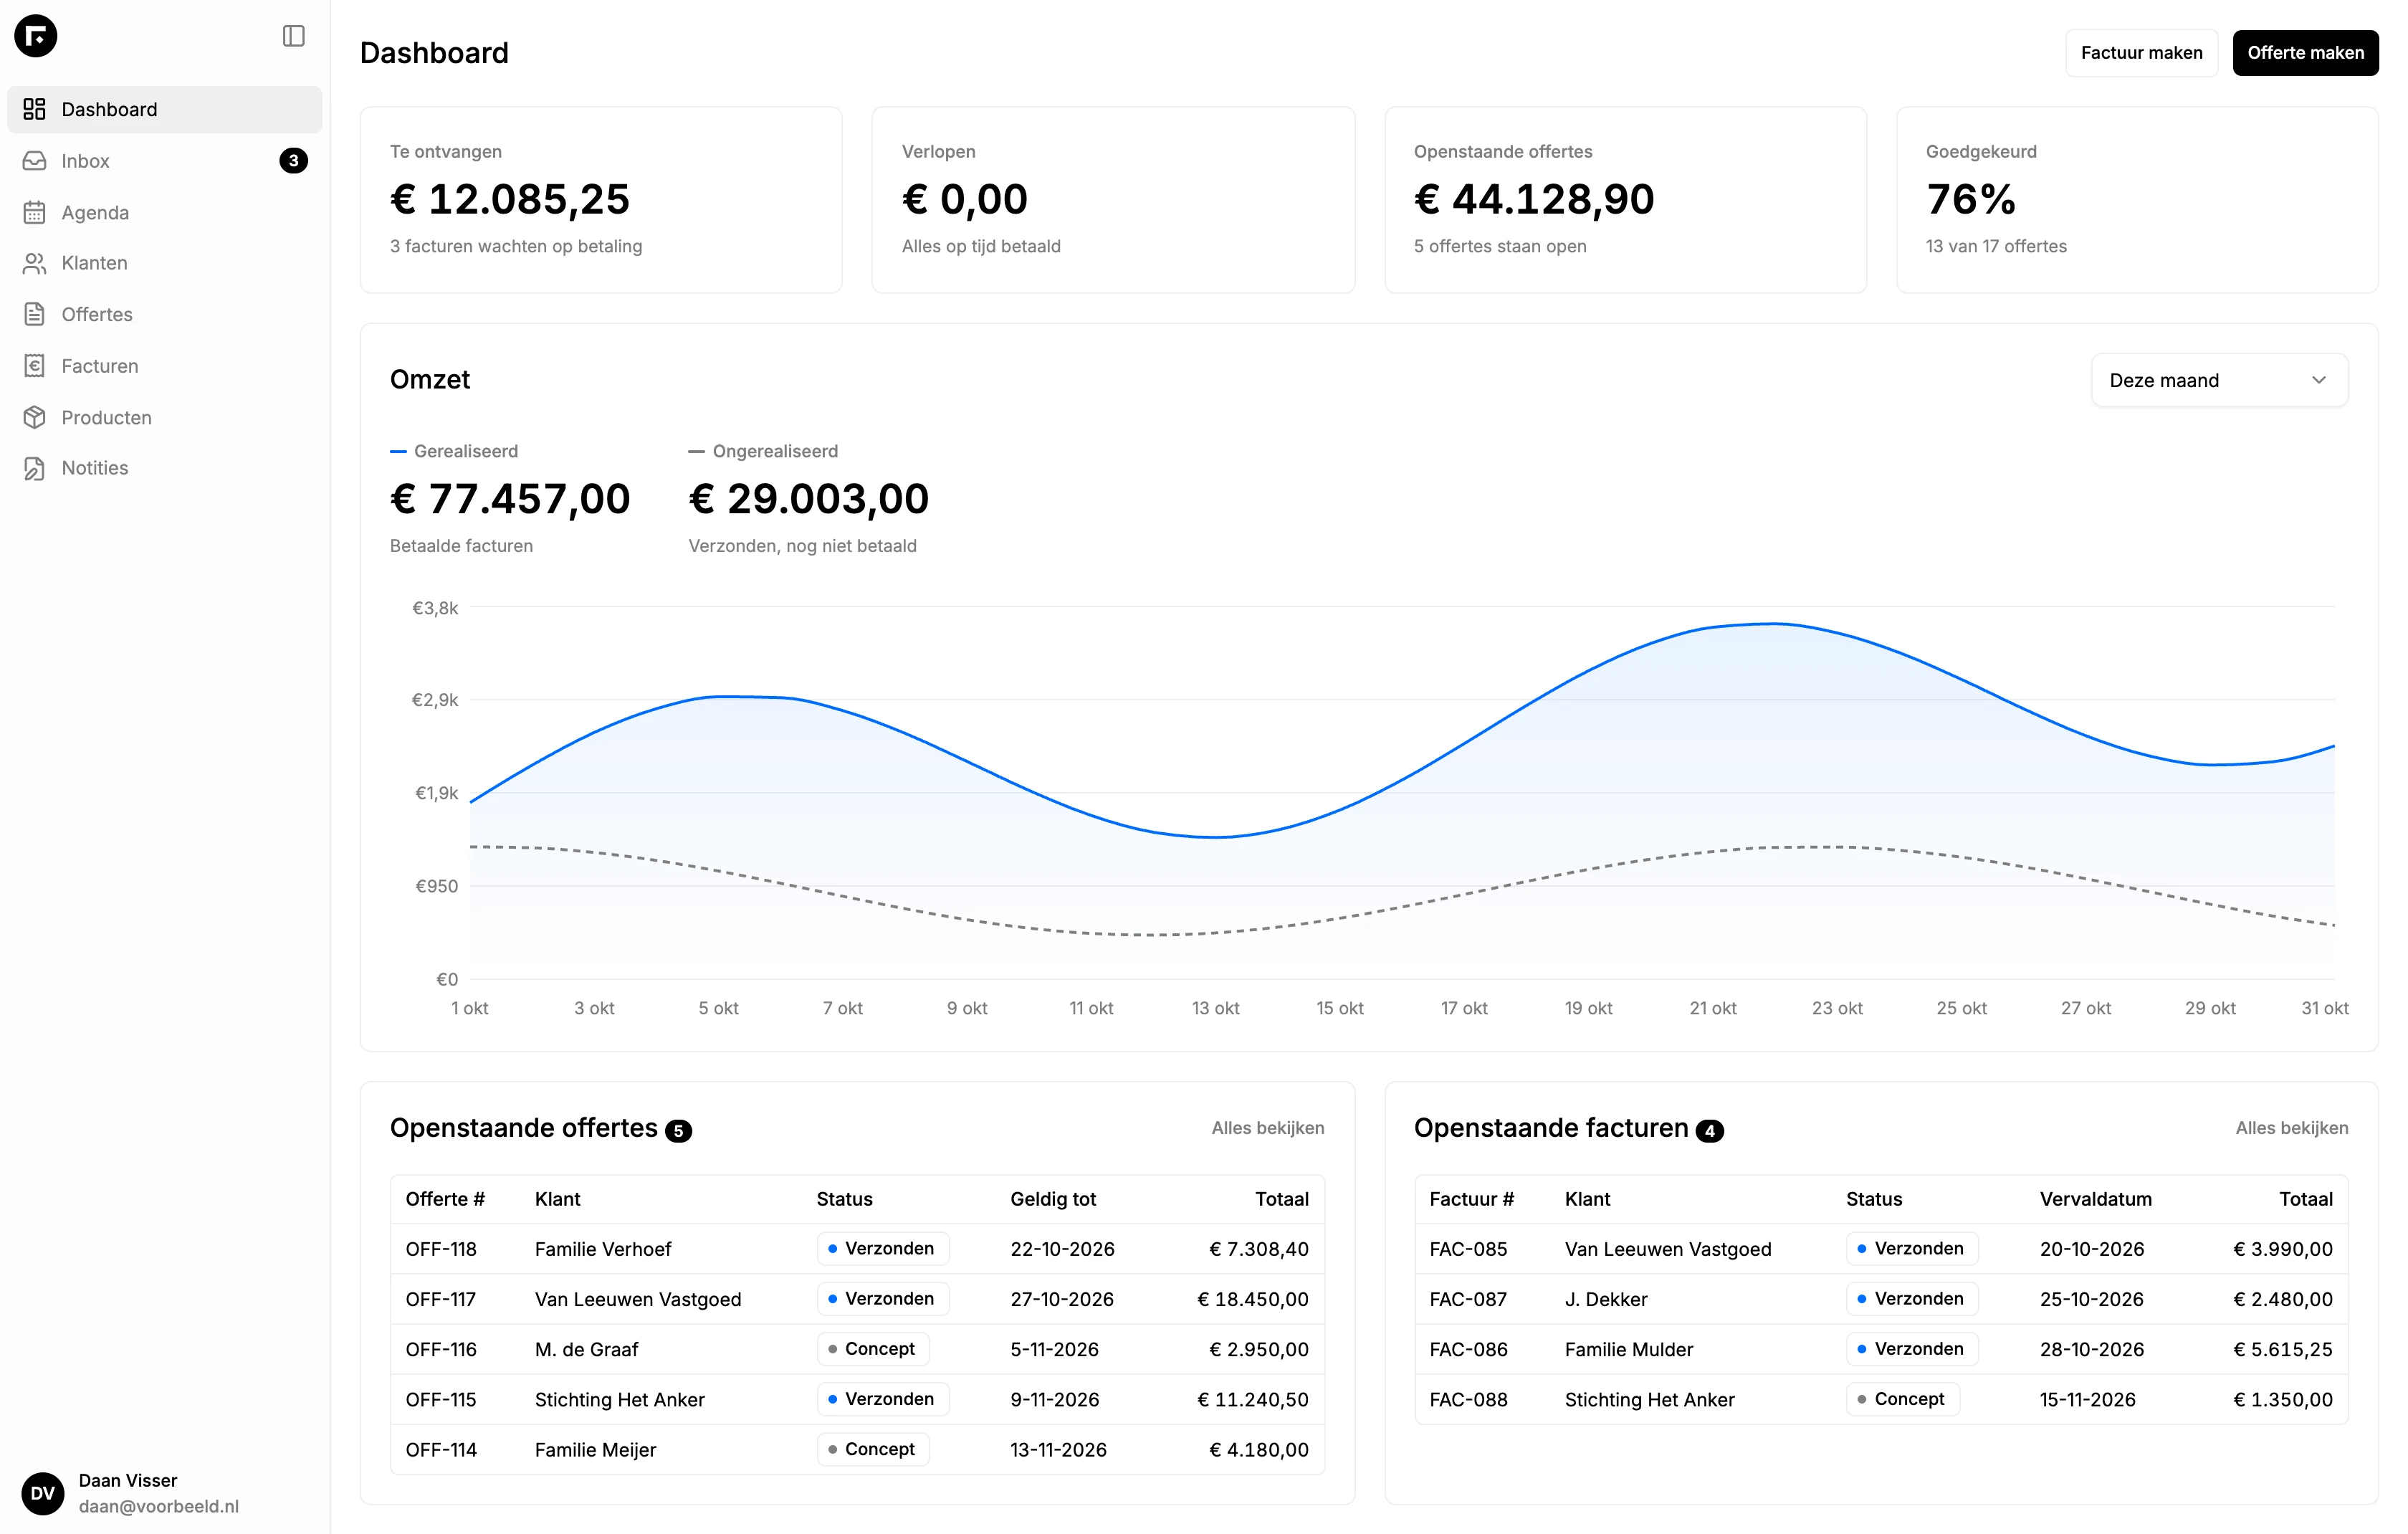This screenshot has width=2408, height=1534.
Task: Click Totaal header in facturen table
Action: [x=2306, y=1199]
